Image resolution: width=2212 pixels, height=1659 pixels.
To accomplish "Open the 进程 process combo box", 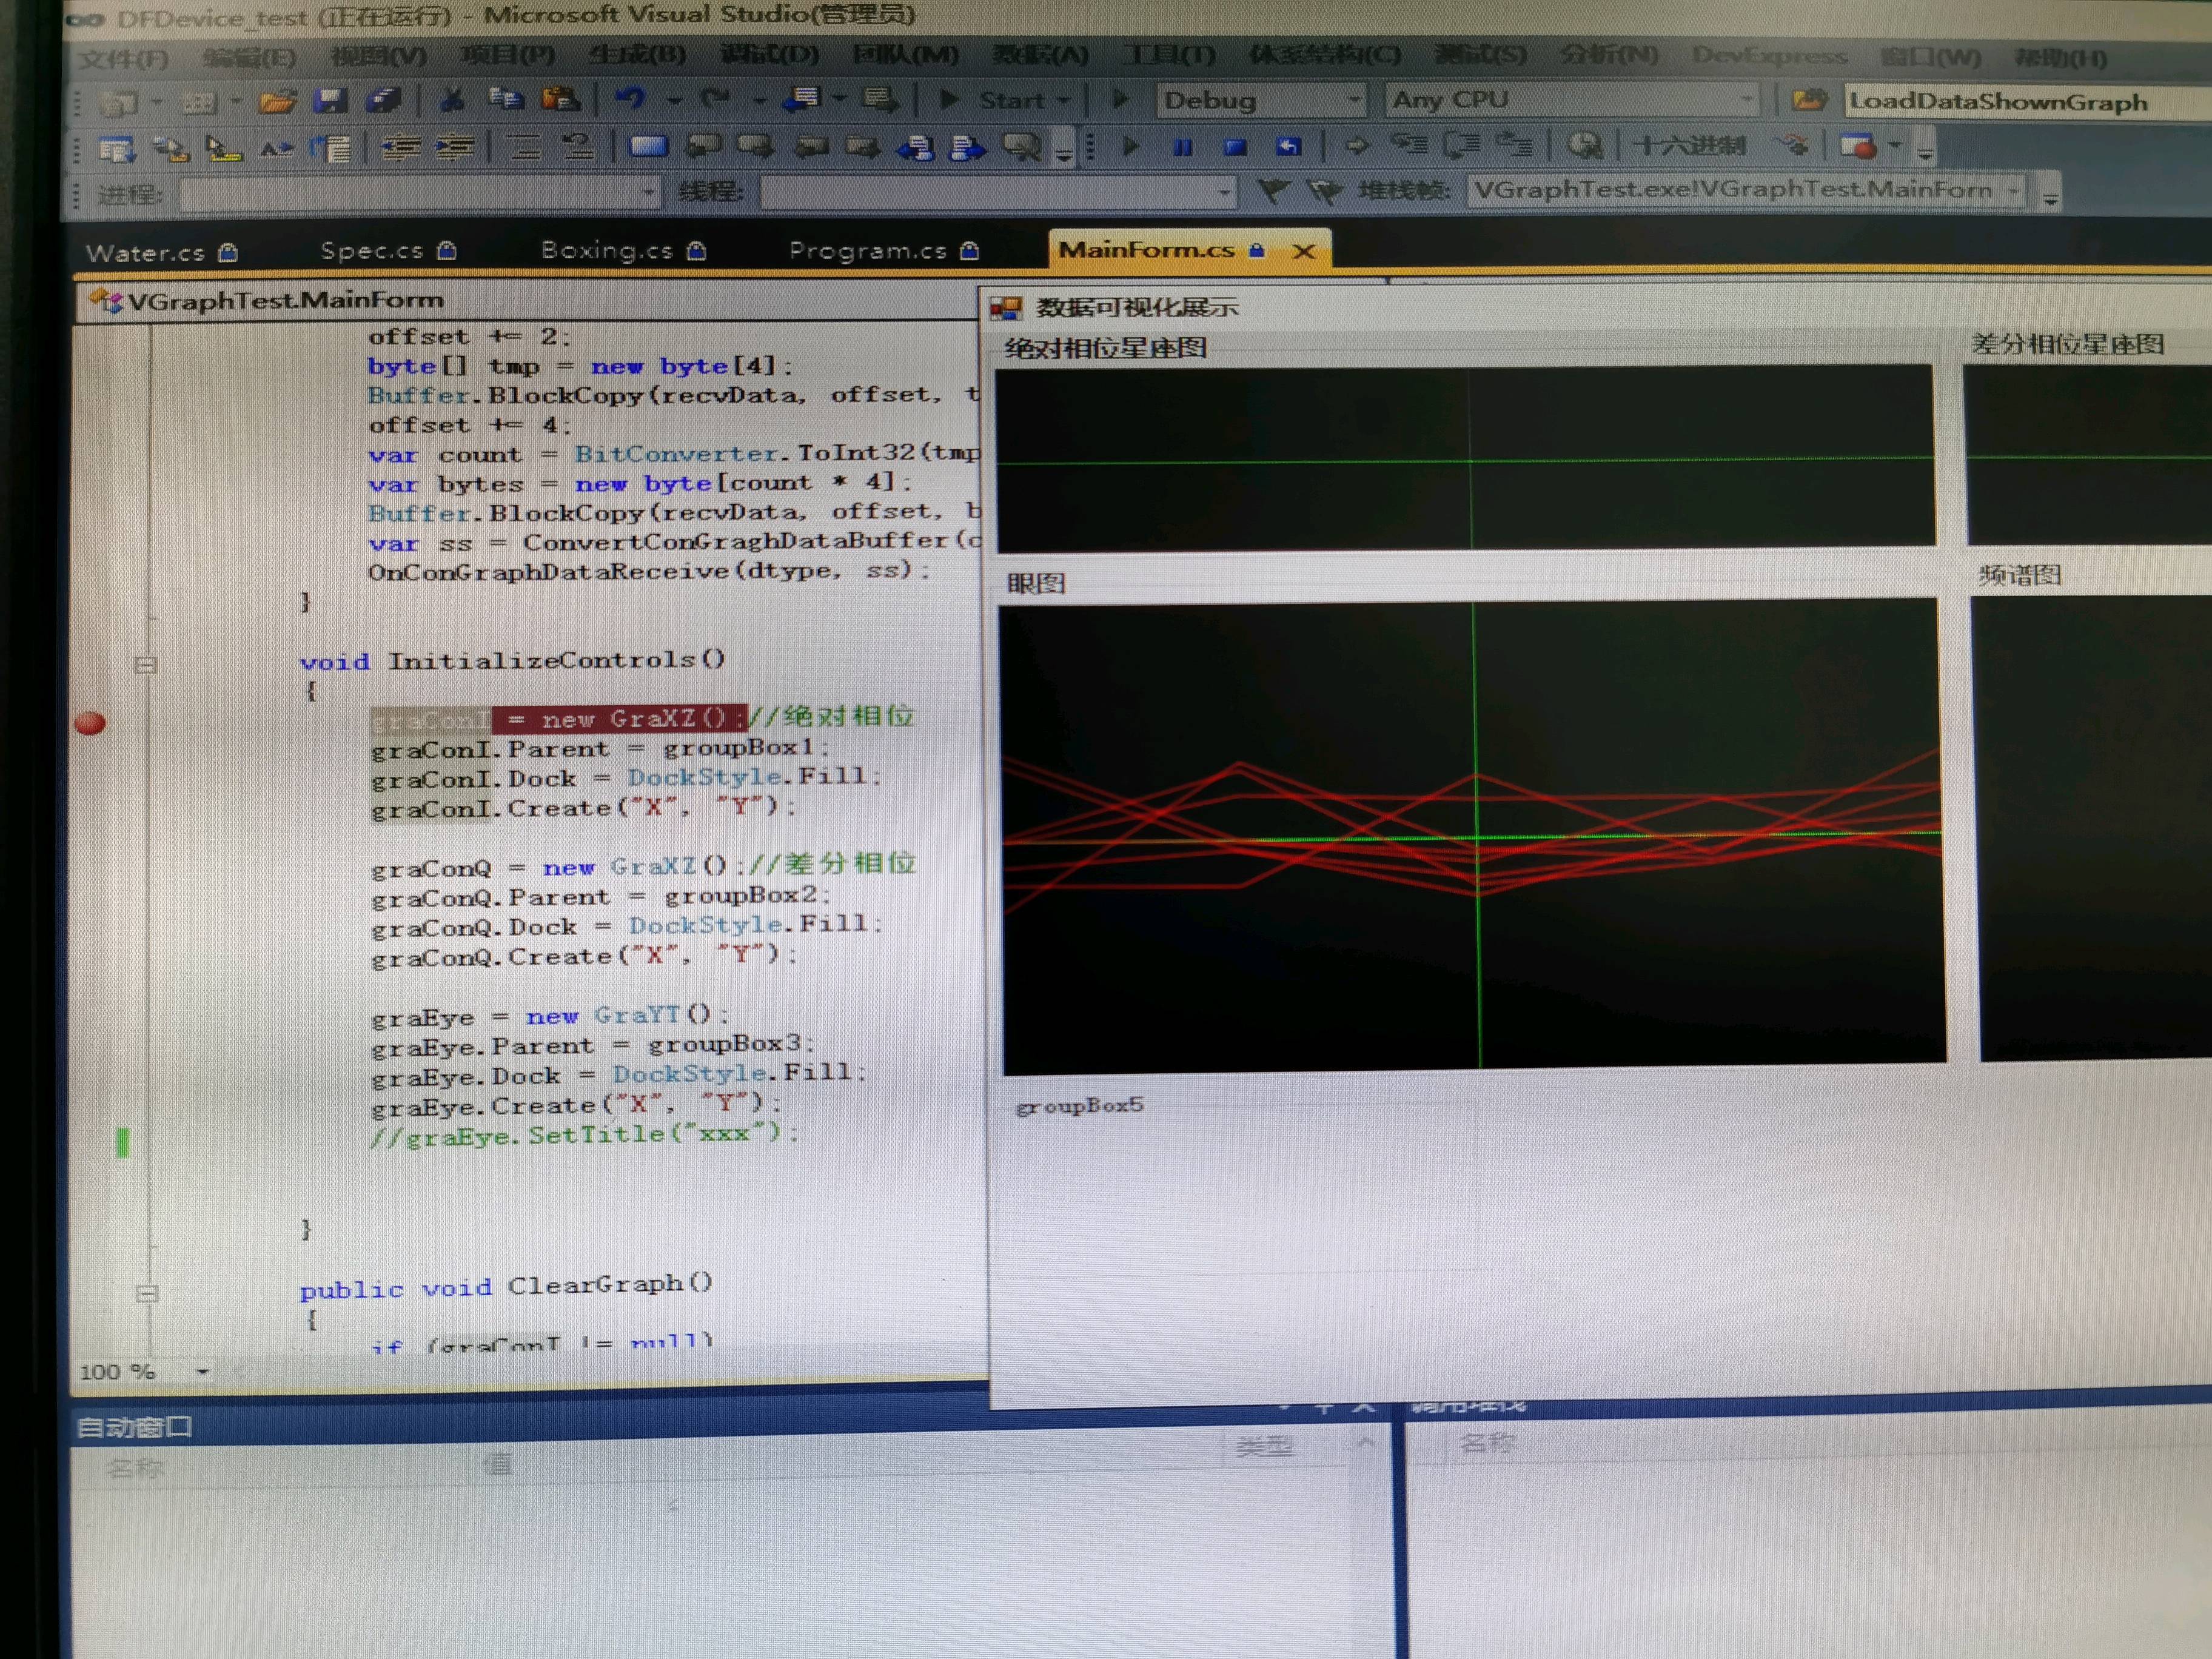I will click(x=421, y=192).
